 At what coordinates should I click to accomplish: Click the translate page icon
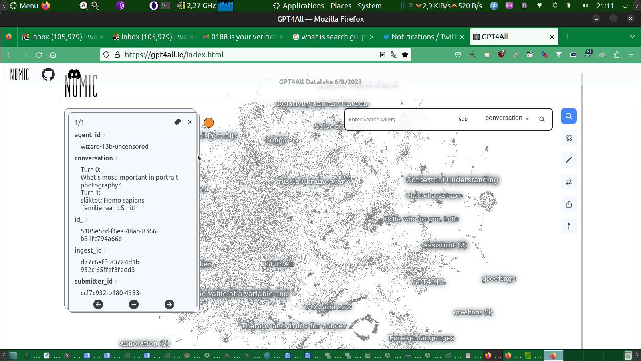[x=394, y=55]
